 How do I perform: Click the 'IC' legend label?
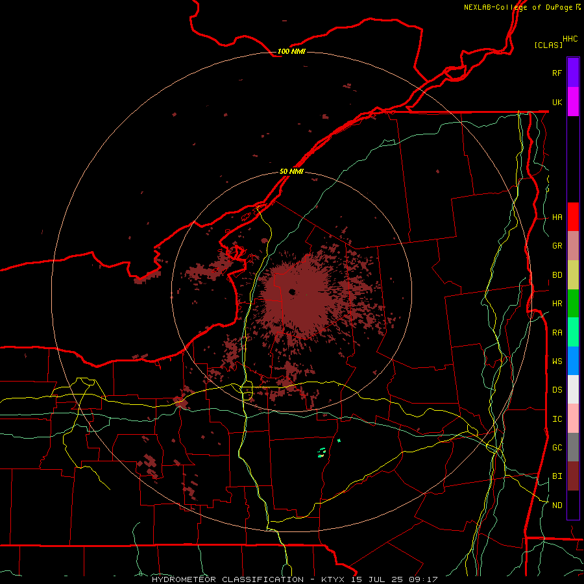[557, 419]
